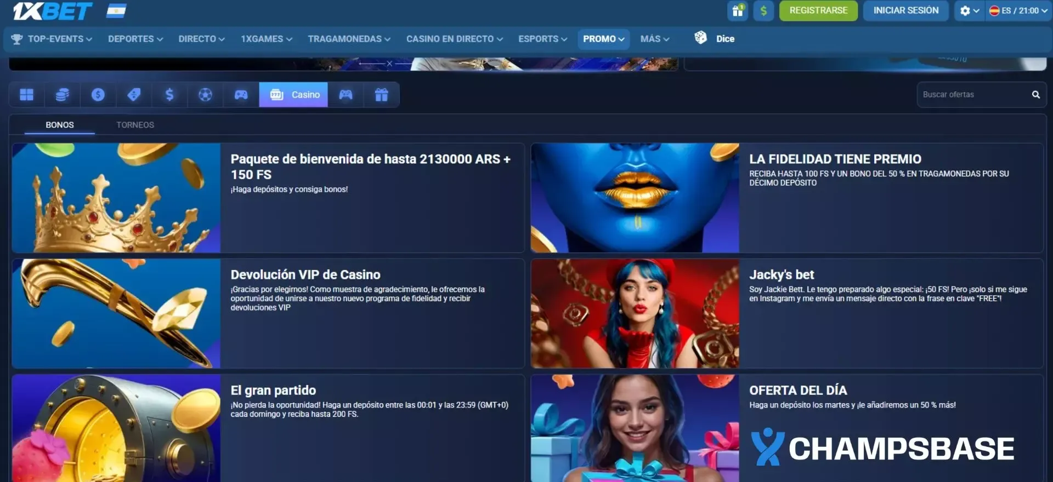Select the all-offers grid filter icon
The image size is (1053, 482).
[26, 95]
